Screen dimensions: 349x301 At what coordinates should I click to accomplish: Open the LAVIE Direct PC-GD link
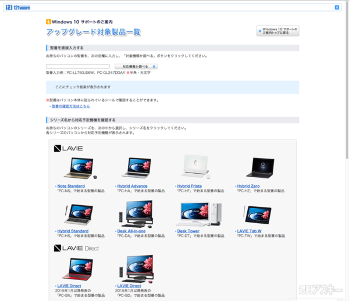(x=129, y=286)
